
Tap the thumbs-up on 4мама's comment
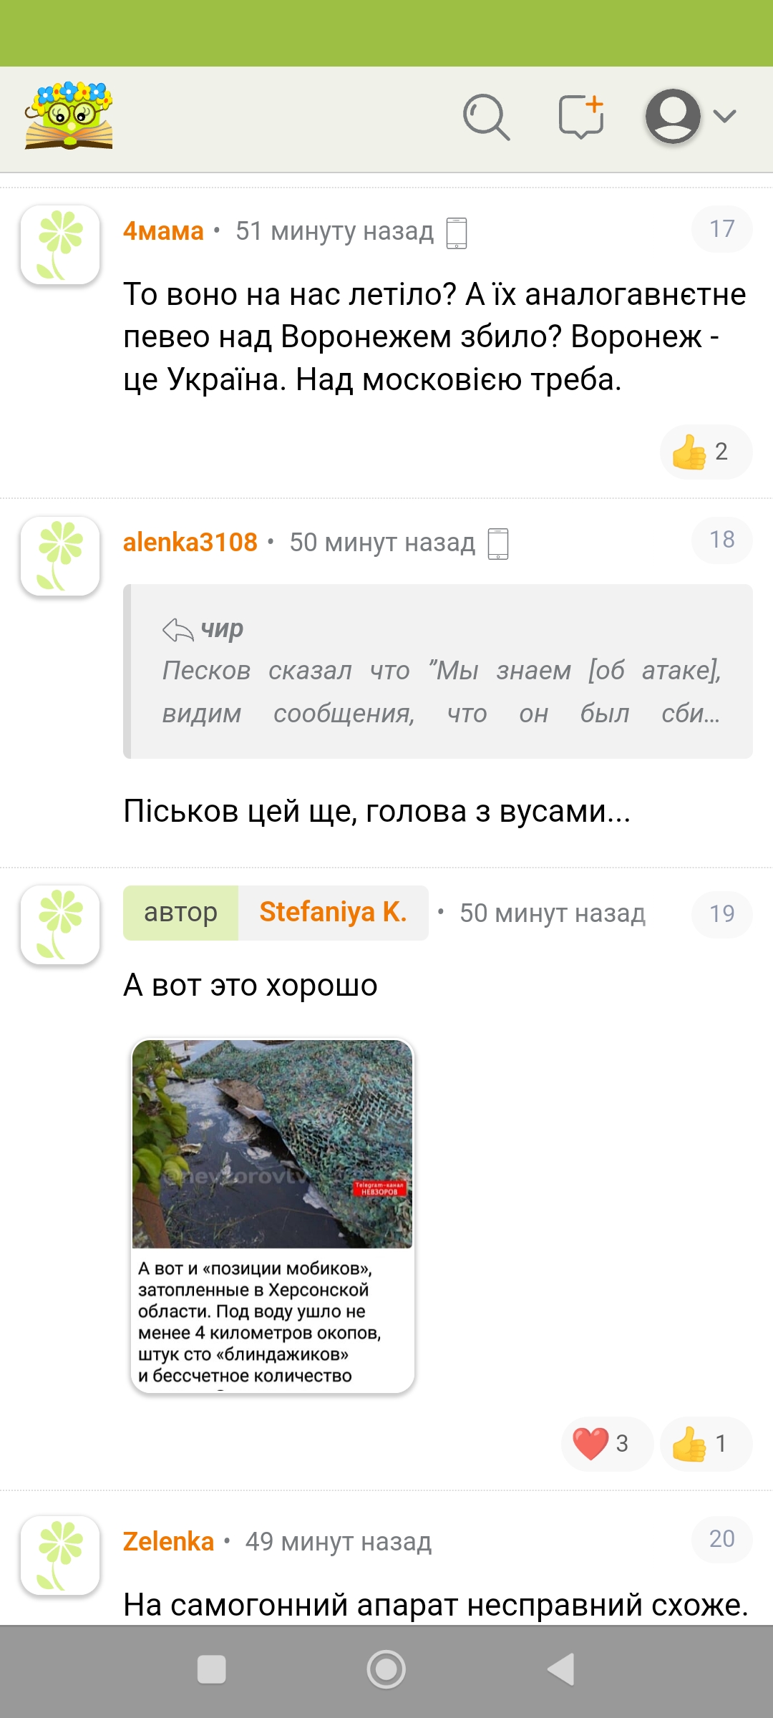[706, 452]
